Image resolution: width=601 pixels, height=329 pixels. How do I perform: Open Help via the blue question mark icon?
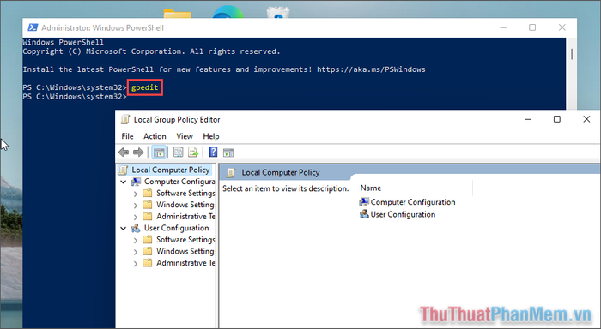point(213,153)
